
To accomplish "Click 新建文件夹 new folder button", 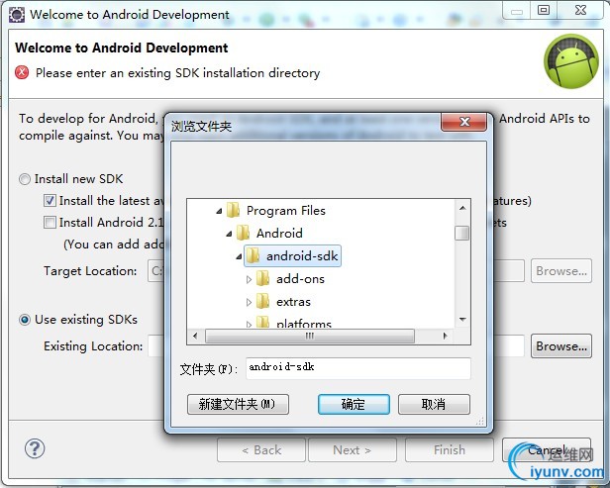I will pyautogui.click(x=238, y=405).
